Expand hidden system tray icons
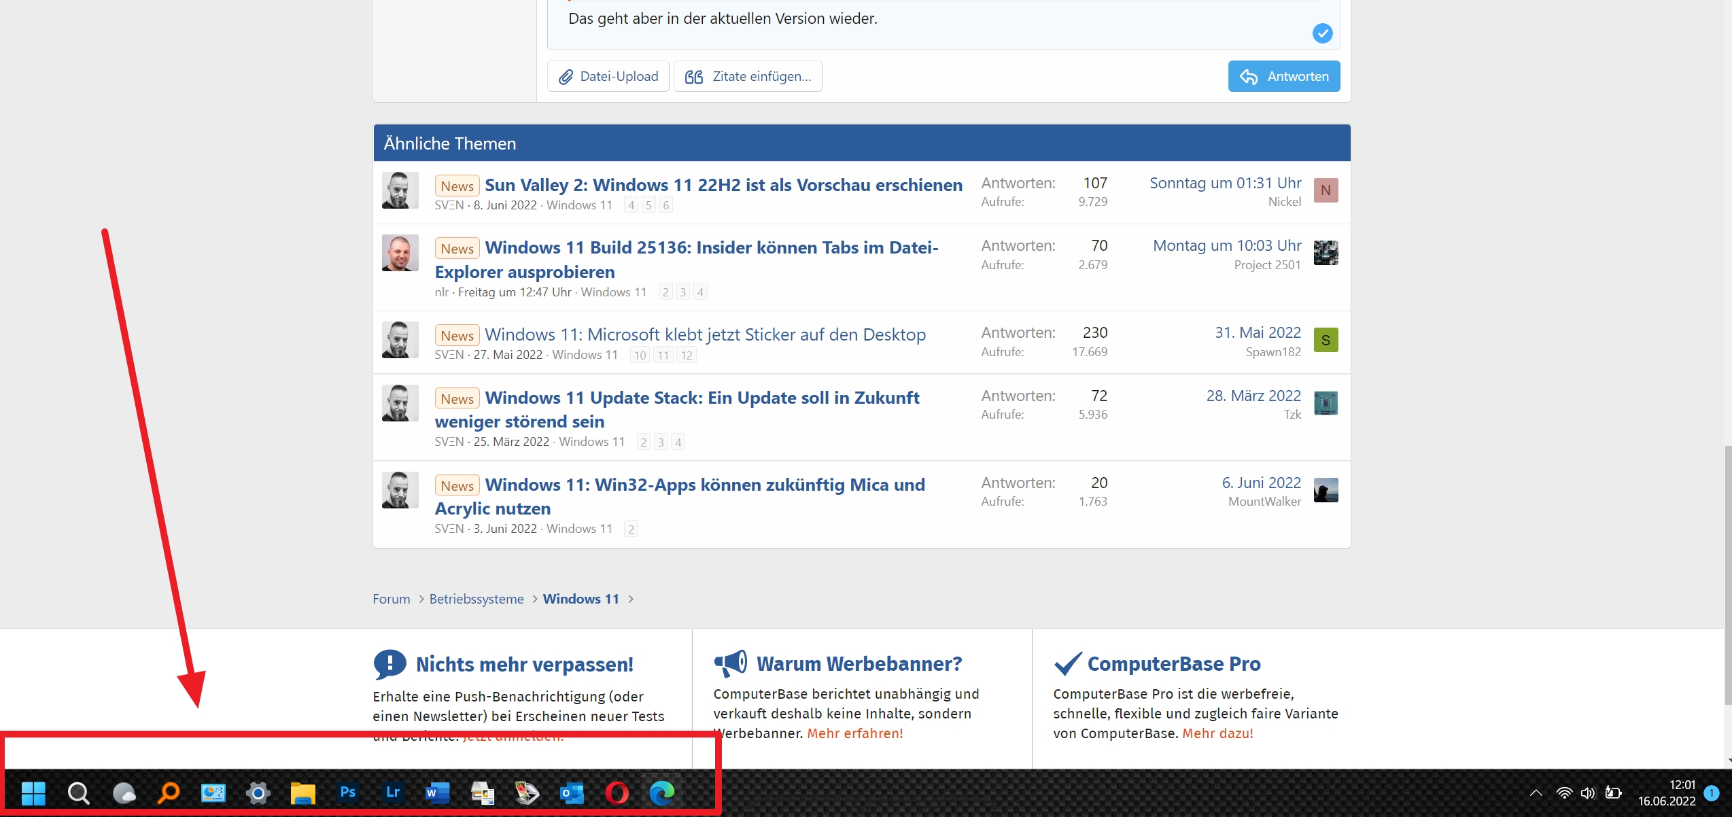Image resolution: width=1732 pixels, height=817 pixels. [1536, 793]
